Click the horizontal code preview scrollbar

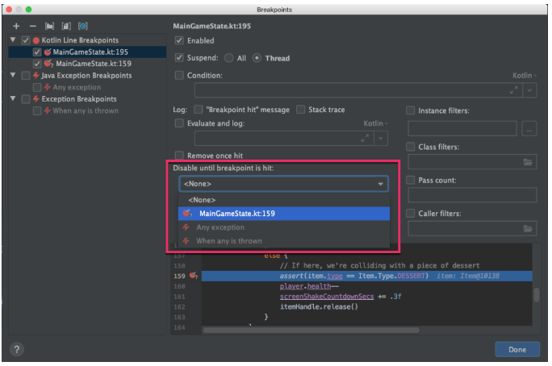point(312,331)
